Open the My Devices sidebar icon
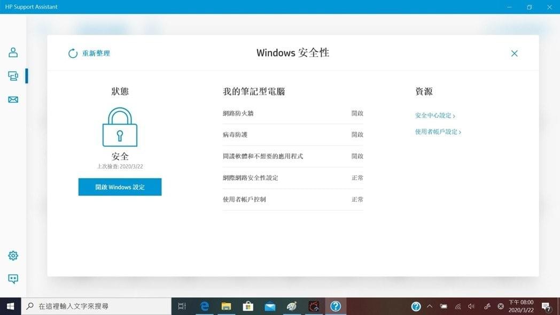This screenshot has width=560, height=315. tap(13, 76)
